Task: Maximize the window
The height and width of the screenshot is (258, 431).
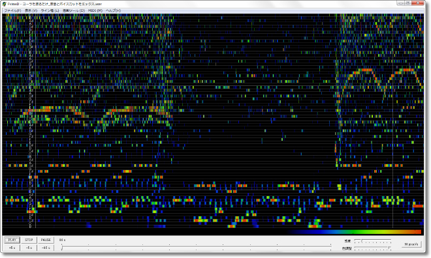Action: (408, 3)
